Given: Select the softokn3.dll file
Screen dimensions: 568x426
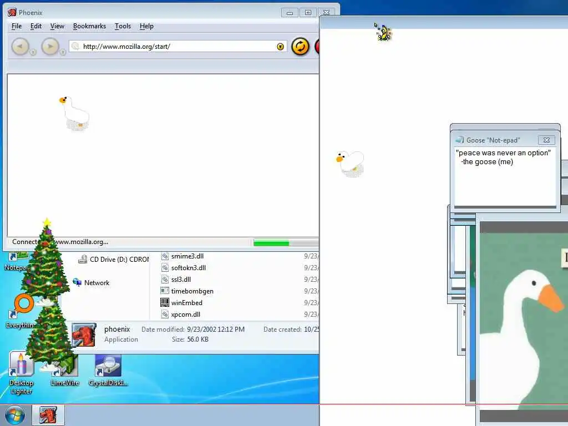Looking at the screenshot, I should tap(189, 268).
